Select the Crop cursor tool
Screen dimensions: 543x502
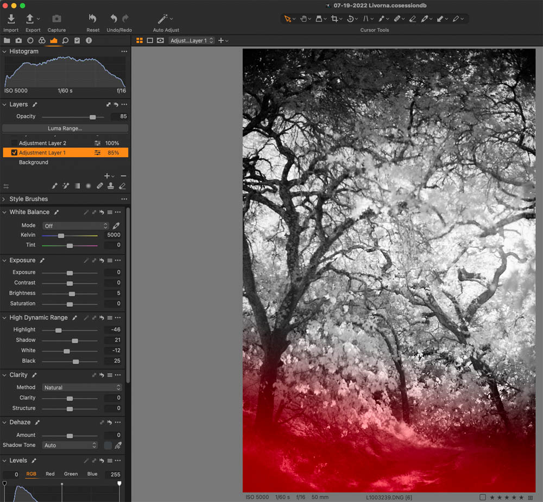334,18
